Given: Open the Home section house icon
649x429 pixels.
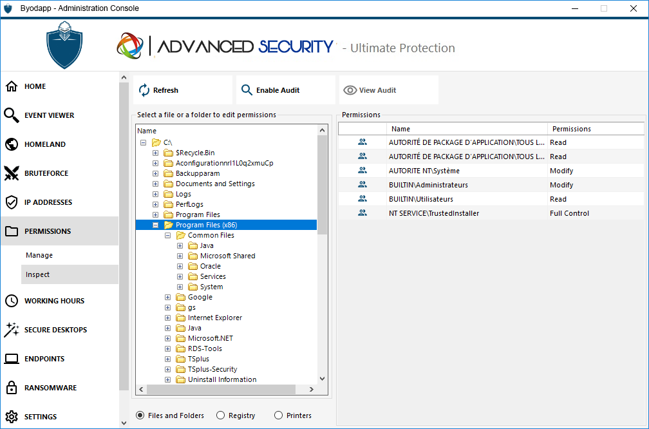Looking at the screenshot, I should 12,86.
